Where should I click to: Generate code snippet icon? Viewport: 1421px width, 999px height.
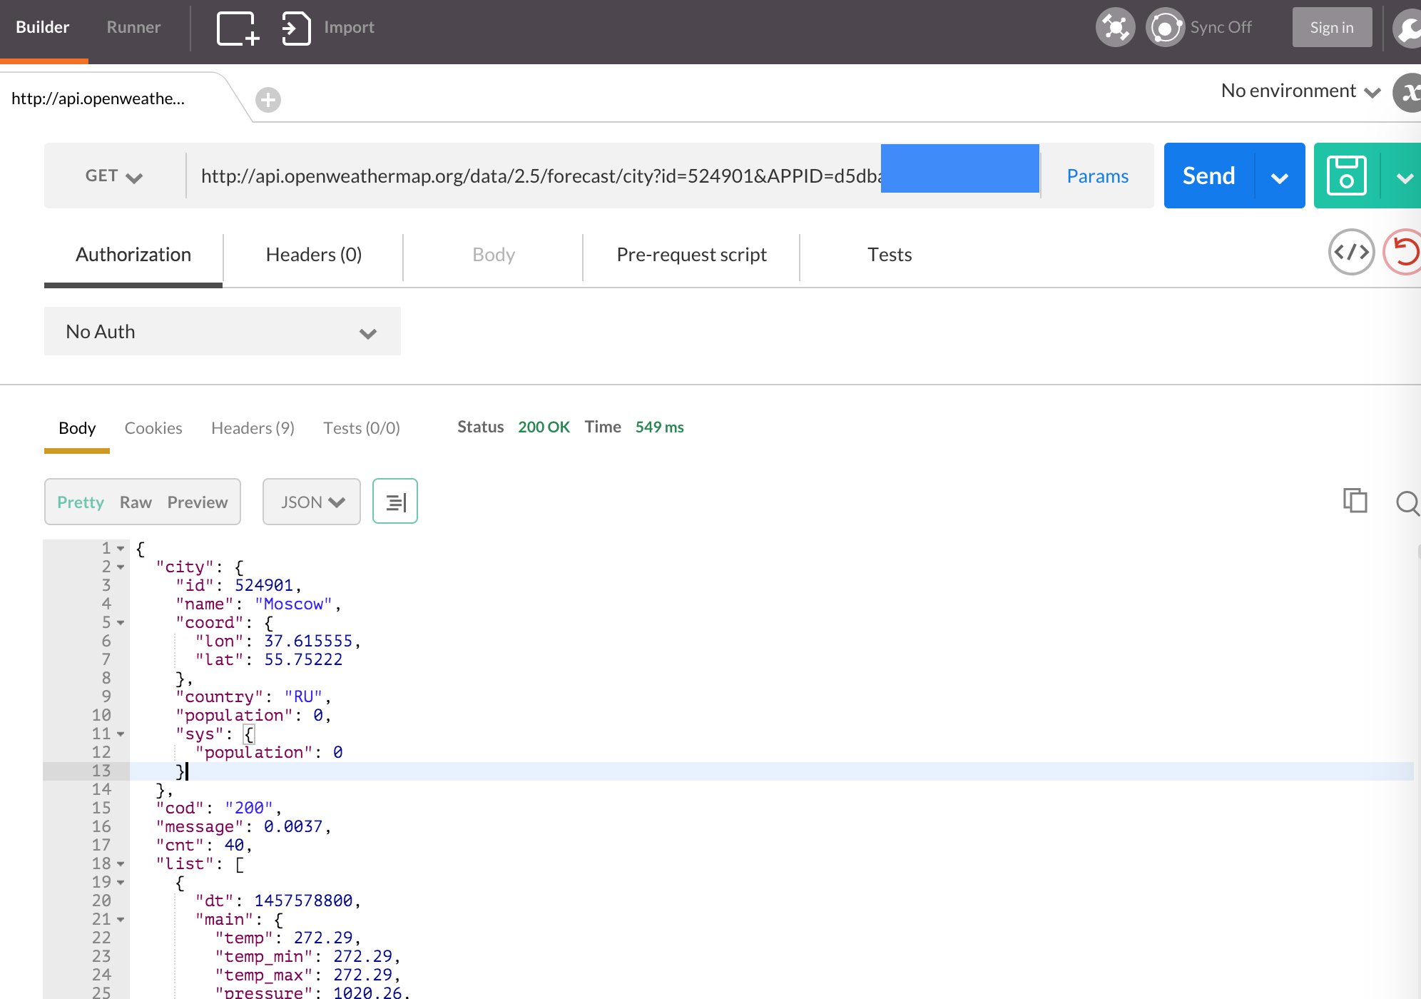pyautogui.click(x=1351, y=252)
